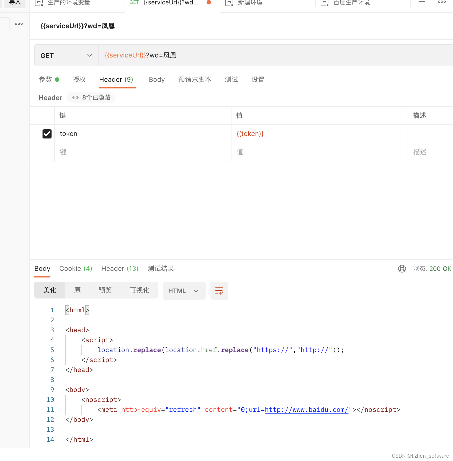Click the request URL input field
453x461 pixels.
click(x=276, y=56)
